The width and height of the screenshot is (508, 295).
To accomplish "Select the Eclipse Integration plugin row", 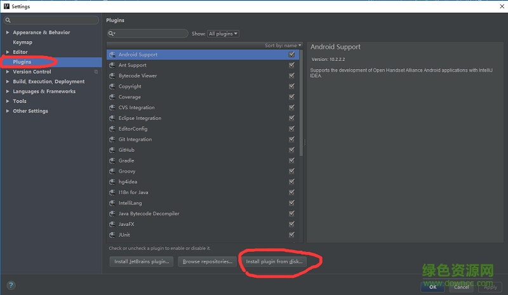I will pyautogui.click(x=203, y=118).
